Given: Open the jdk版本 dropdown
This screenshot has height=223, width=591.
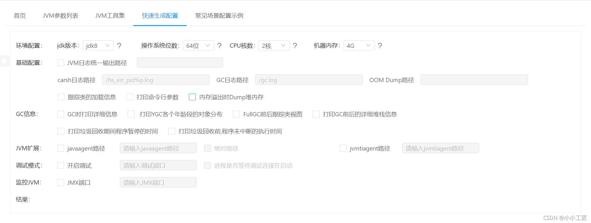Looking at the screenshot, I should (x=98, y=46).
